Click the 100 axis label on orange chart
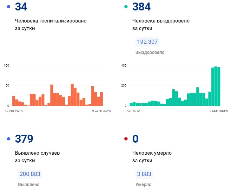Viewport: 237px width, 187px height. [x=6, y=66]
